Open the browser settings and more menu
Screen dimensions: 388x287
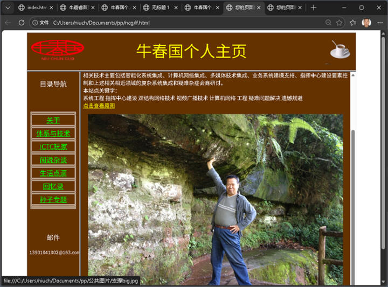click(380, 23)
